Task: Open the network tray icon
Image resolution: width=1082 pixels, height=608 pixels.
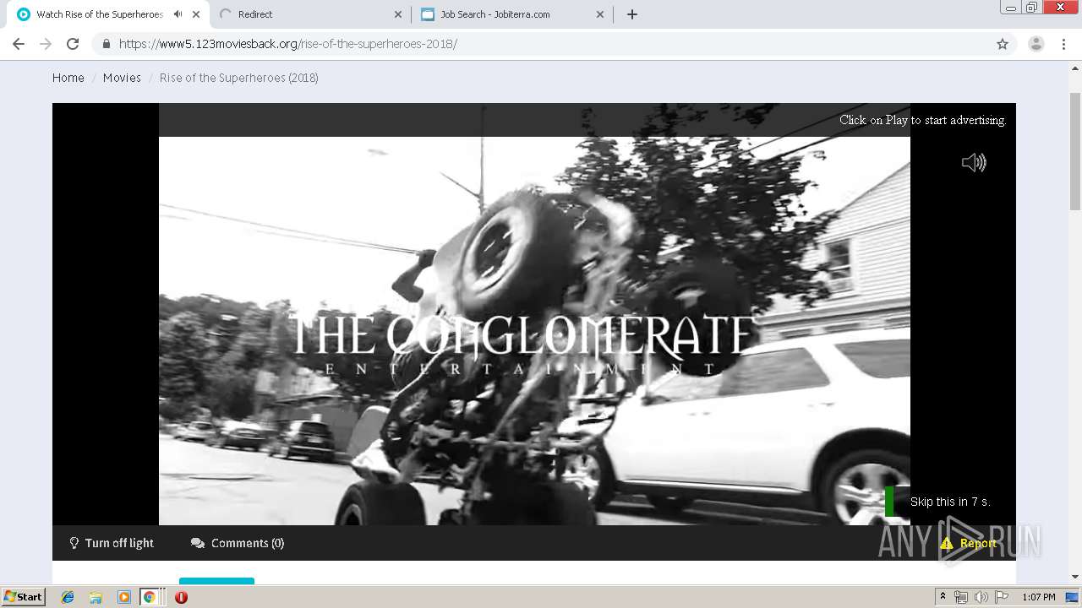Action: pyautogui.click(x=961, y=597)
